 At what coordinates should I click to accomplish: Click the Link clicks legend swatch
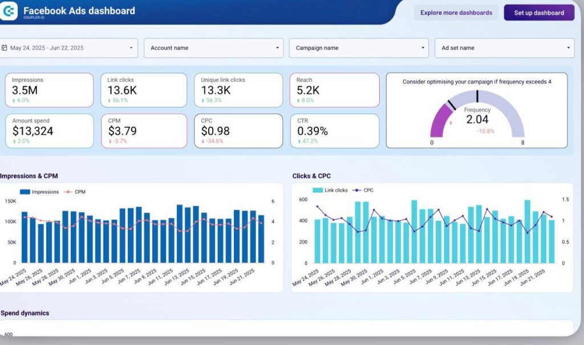pyautogui.click(x=318, y=190)
